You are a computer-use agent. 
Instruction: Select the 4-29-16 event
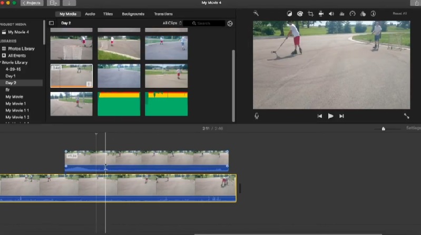tap(13, 69)
